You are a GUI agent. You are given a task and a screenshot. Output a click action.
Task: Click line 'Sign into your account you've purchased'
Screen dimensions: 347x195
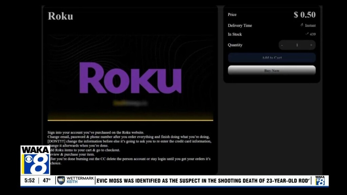click(96, 132)
